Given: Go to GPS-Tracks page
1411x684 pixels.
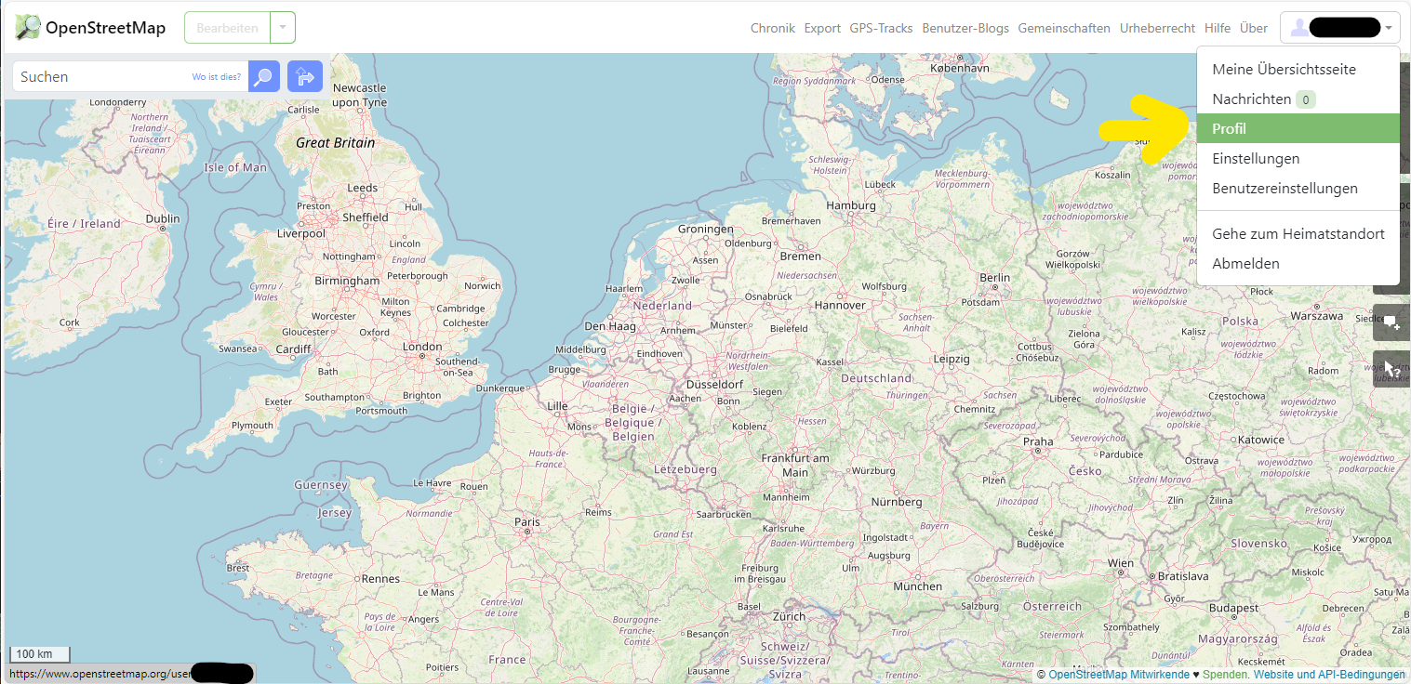Looking at the screenshot, I should tap(881, 28).
